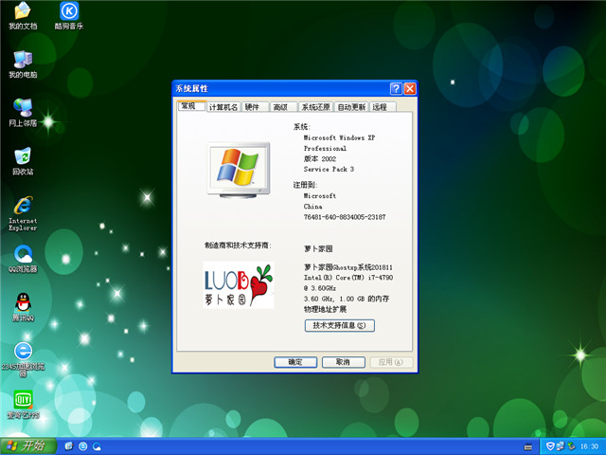Click the 取消 button
The width and height of the screenshot is (606, 455).
344,362
